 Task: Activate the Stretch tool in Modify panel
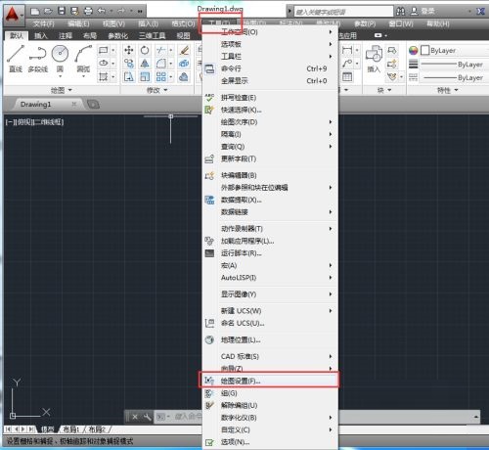pyautogui.click(x=129, y=76)
